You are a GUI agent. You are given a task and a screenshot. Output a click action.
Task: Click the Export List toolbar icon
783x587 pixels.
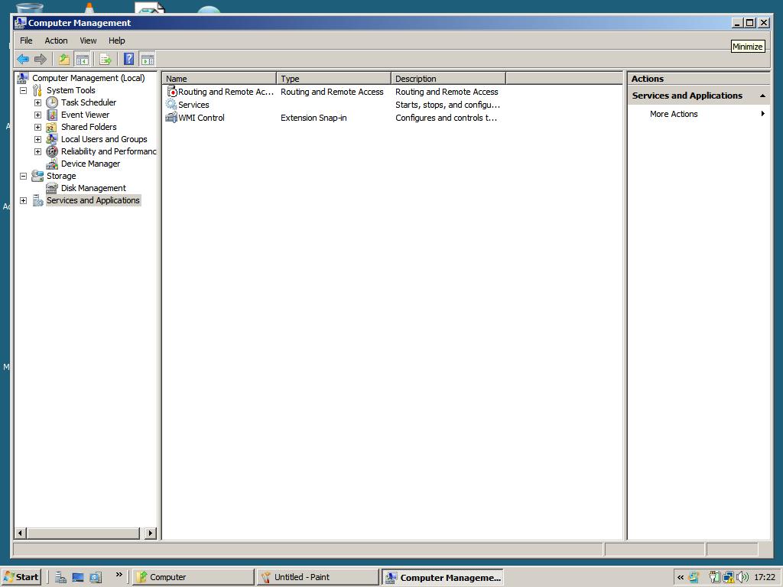tap(106, 60)
